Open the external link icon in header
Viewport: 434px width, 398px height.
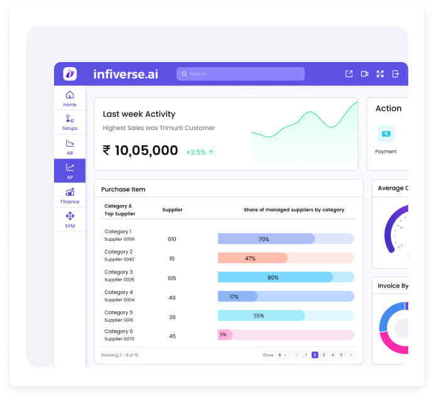(349, 74)
